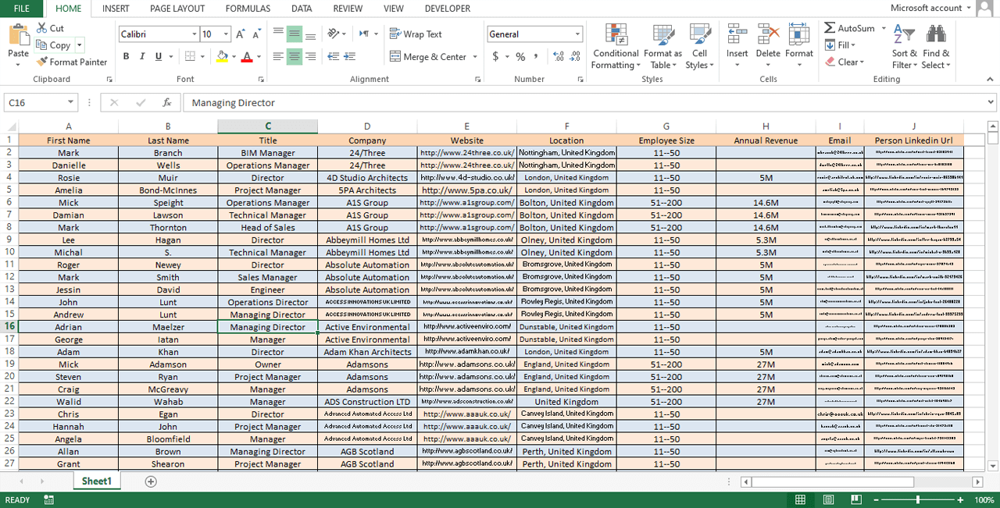Screen dimensions: 1000x508
Task: Toggle Bold formatting
Action: (x=126, y=57)
